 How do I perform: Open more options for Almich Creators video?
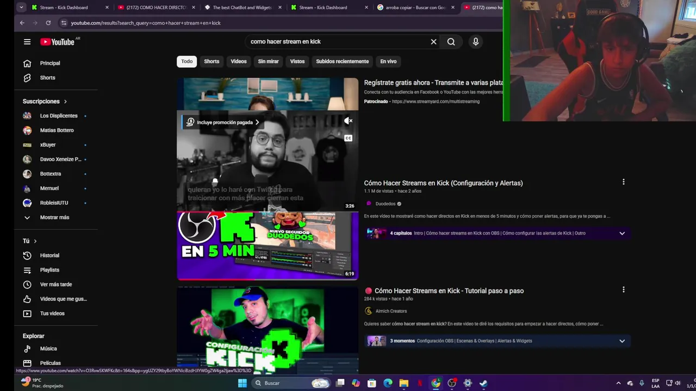pos(623,289)
